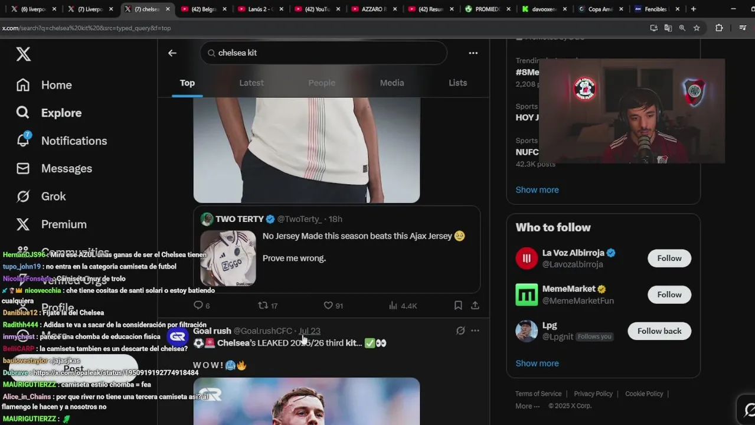
Task: Open MemeMarket avatar
Action: [x=527, y=295]
